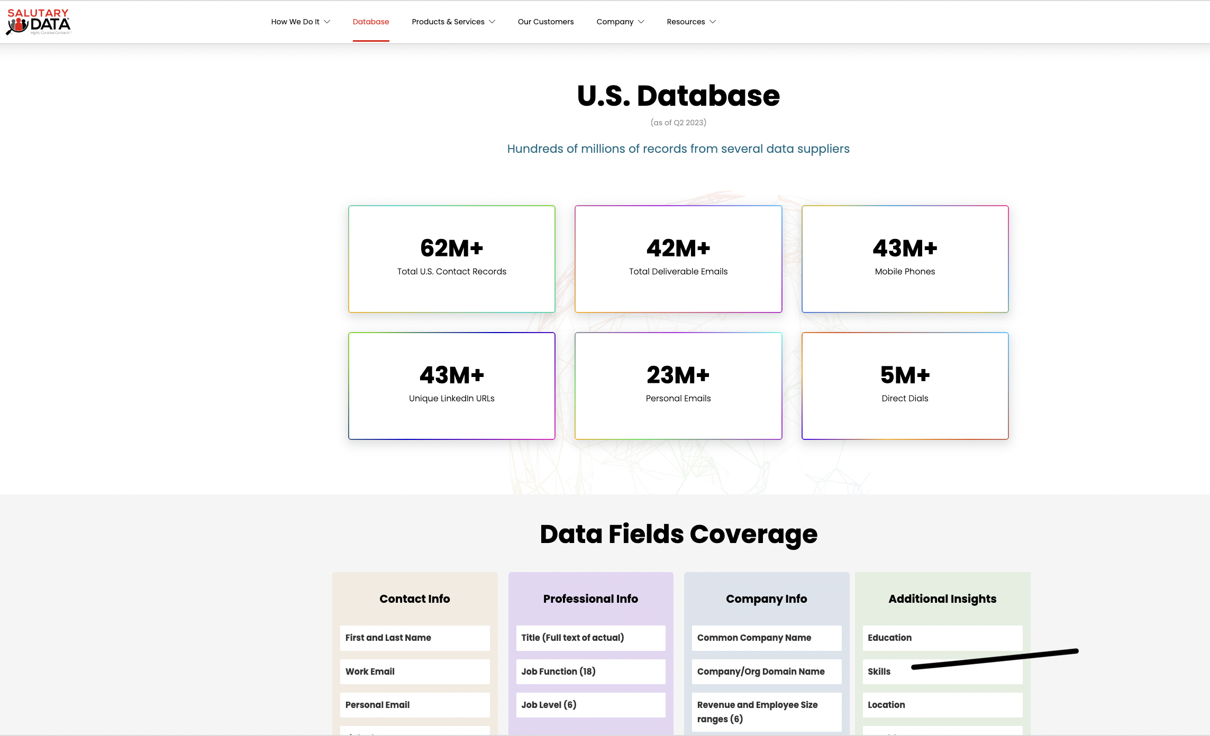Select the Company/Org Domain Name field
Viewport: 1210px width, 736px height.
point(766,671)
